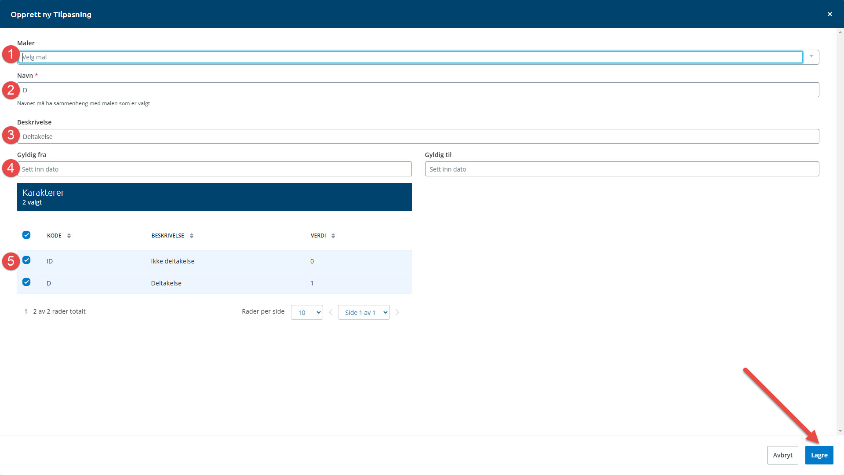Click the Gyldig fra date field
The image size is (844, 475).
coord(215,169)
